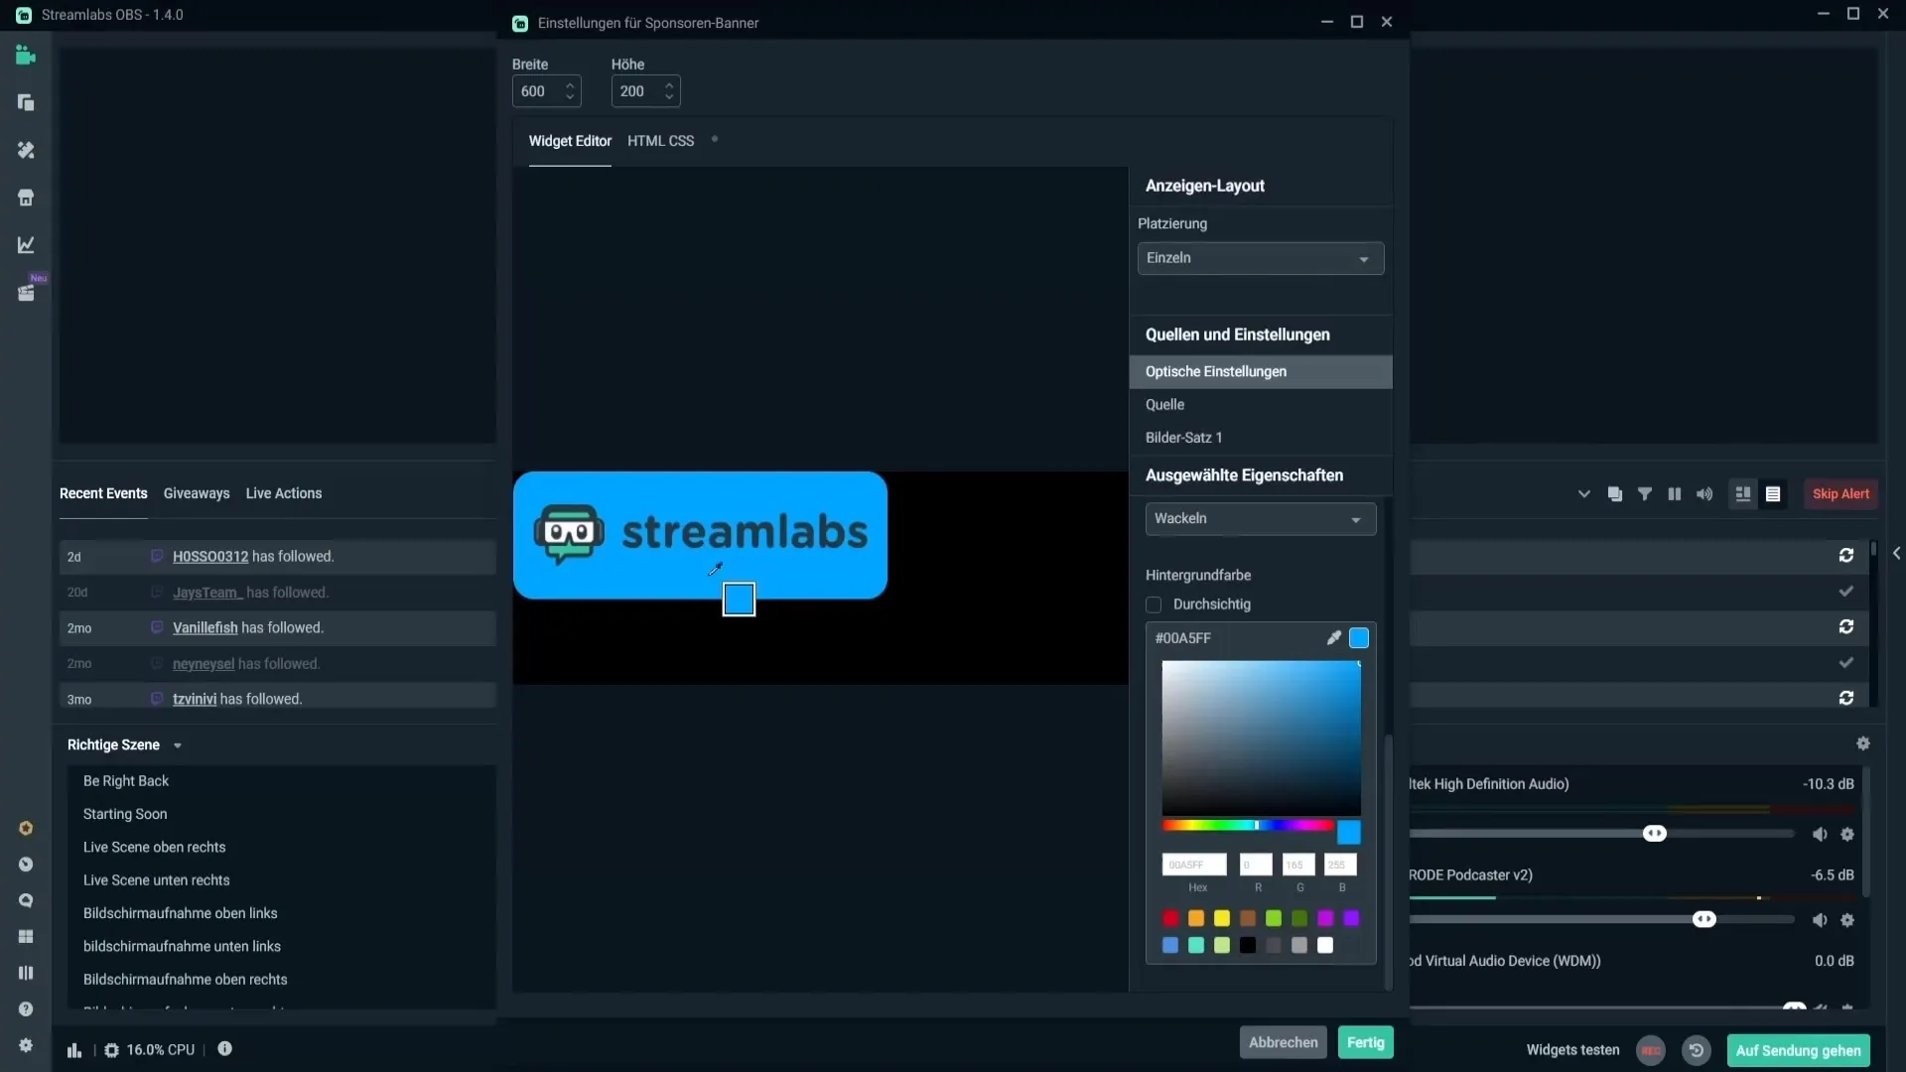Click the Skip Alert button
Screen dimensions: 1906x1072
pos(1840,494)
